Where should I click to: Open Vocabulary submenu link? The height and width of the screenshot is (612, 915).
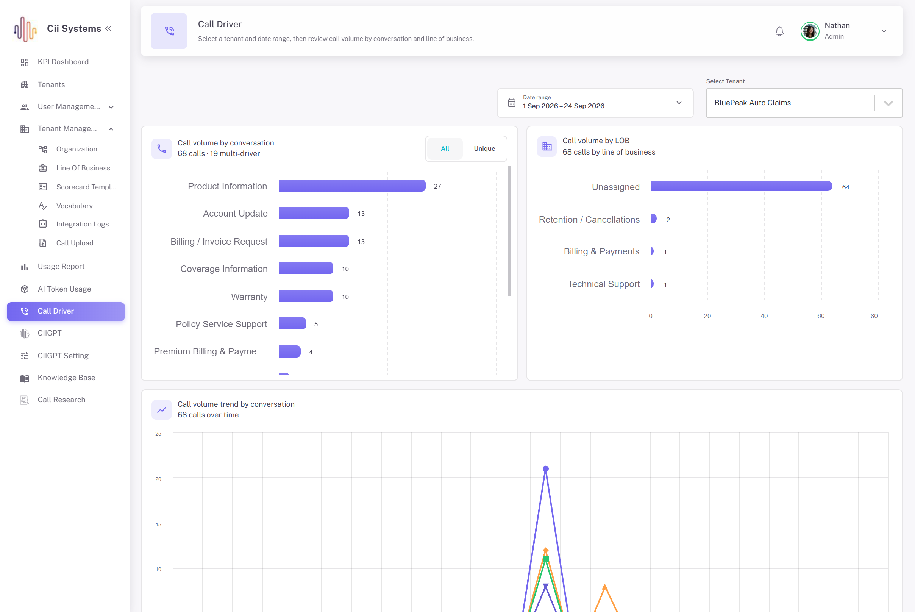pyautogui.click(x=74, y=206)
